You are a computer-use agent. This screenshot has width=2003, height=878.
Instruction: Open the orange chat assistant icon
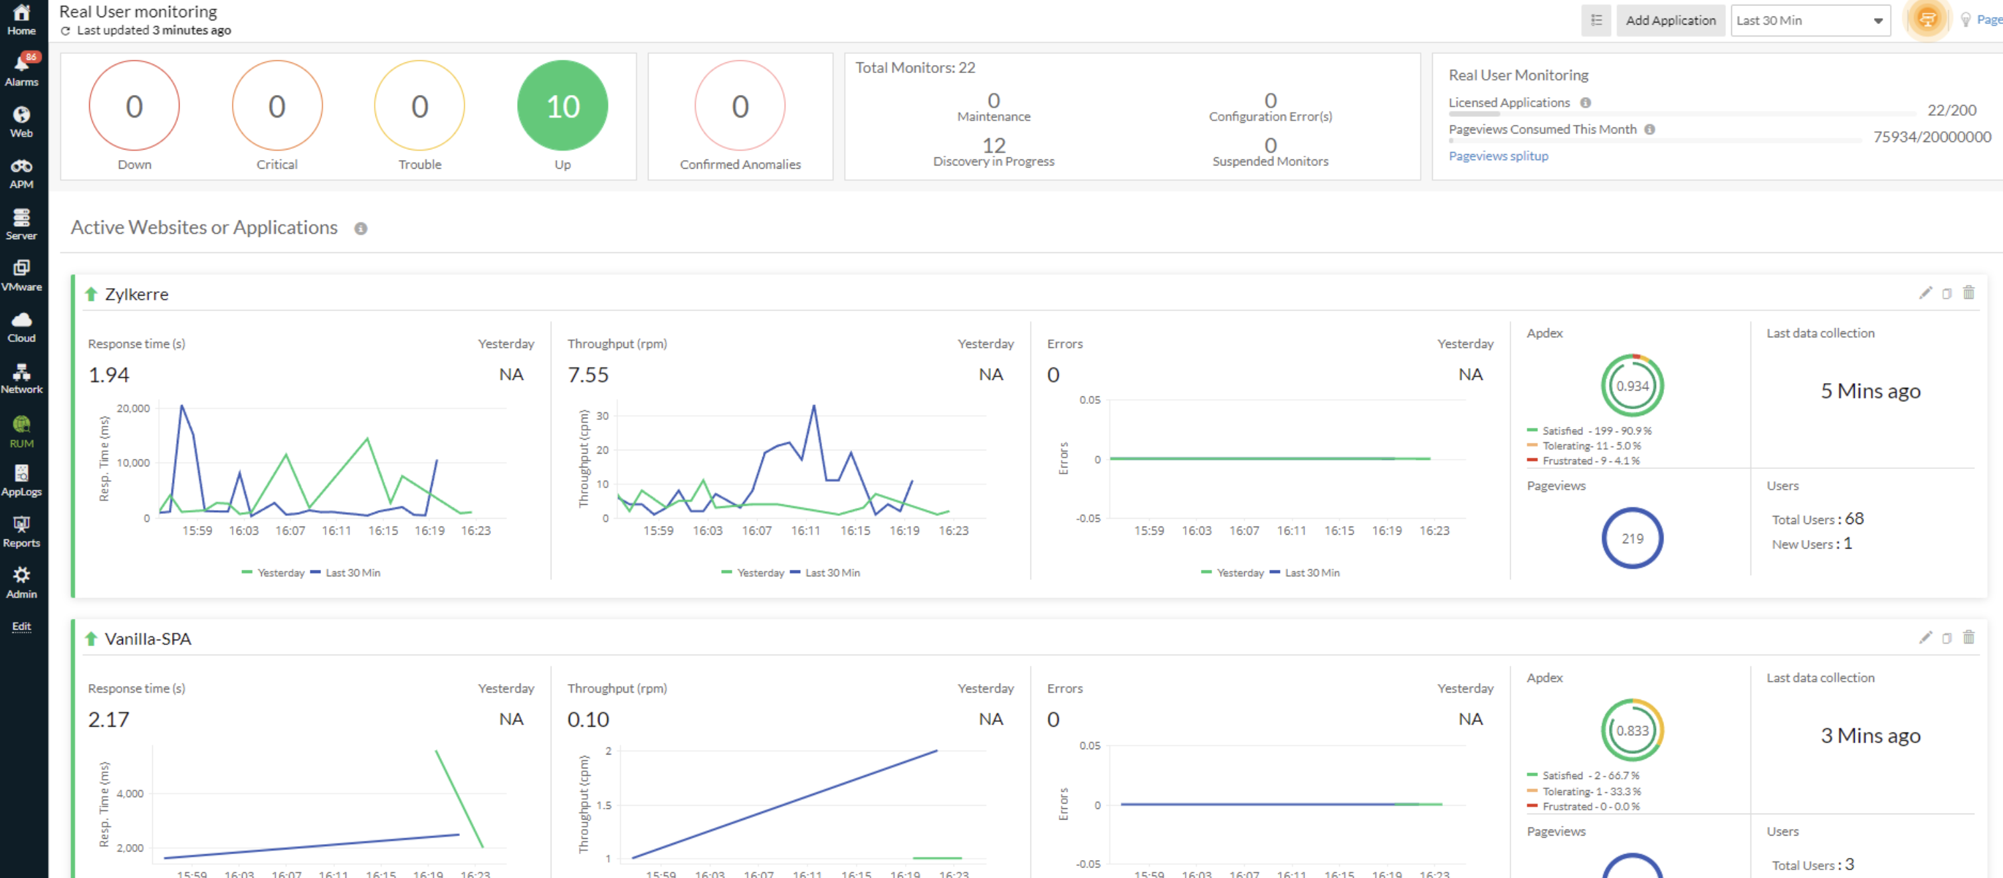(x=1927, y=19)
